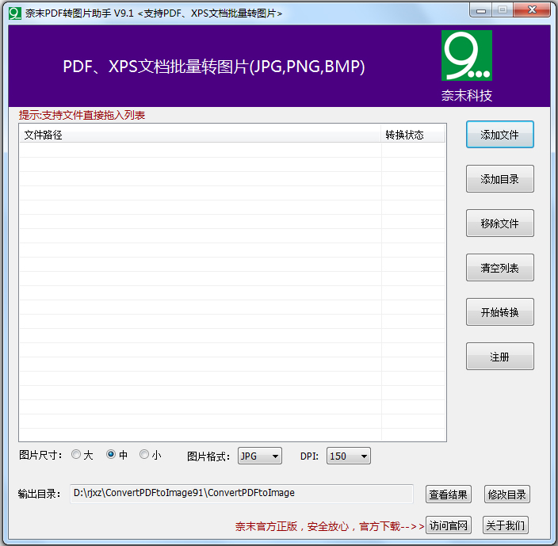The width and height of the screenshot is (558, 546).
Task: Visit official site via 访问官网
Action: tap(449, 525)
